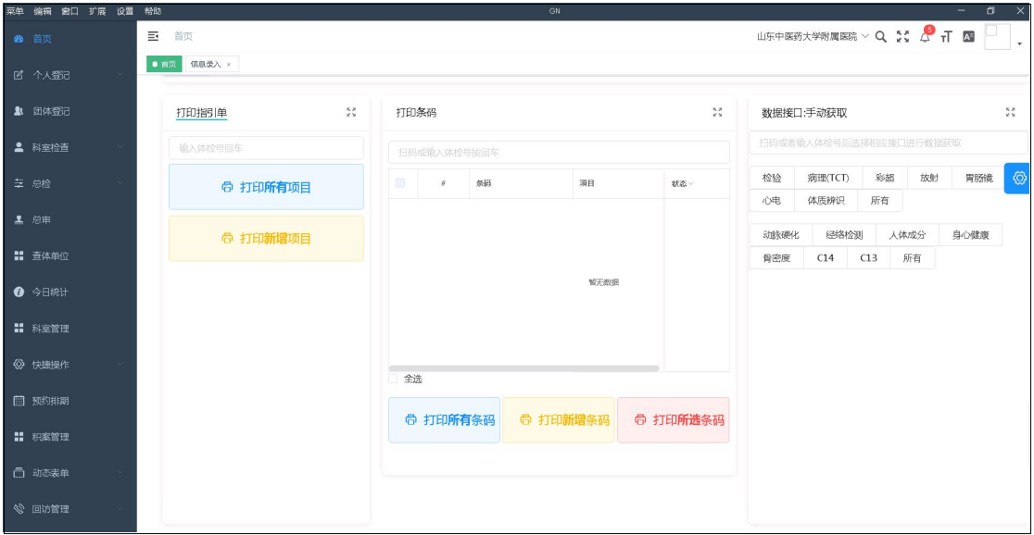Tick the 全选 checkbox below the table
This screenshot has width=1034, height=535.
pyautogui.click(x=393, y=379)
